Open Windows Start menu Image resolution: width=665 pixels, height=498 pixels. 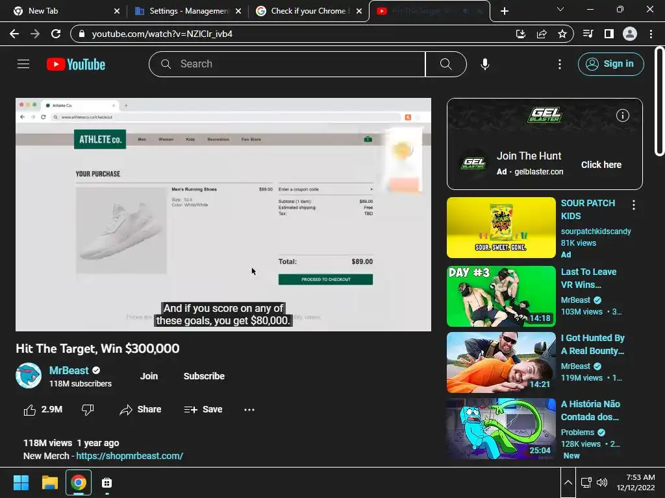(21, 482)
